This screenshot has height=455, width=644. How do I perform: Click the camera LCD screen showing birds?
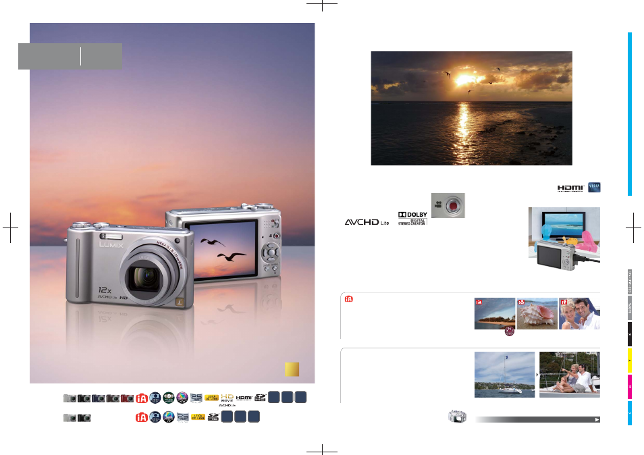(222, 250)
